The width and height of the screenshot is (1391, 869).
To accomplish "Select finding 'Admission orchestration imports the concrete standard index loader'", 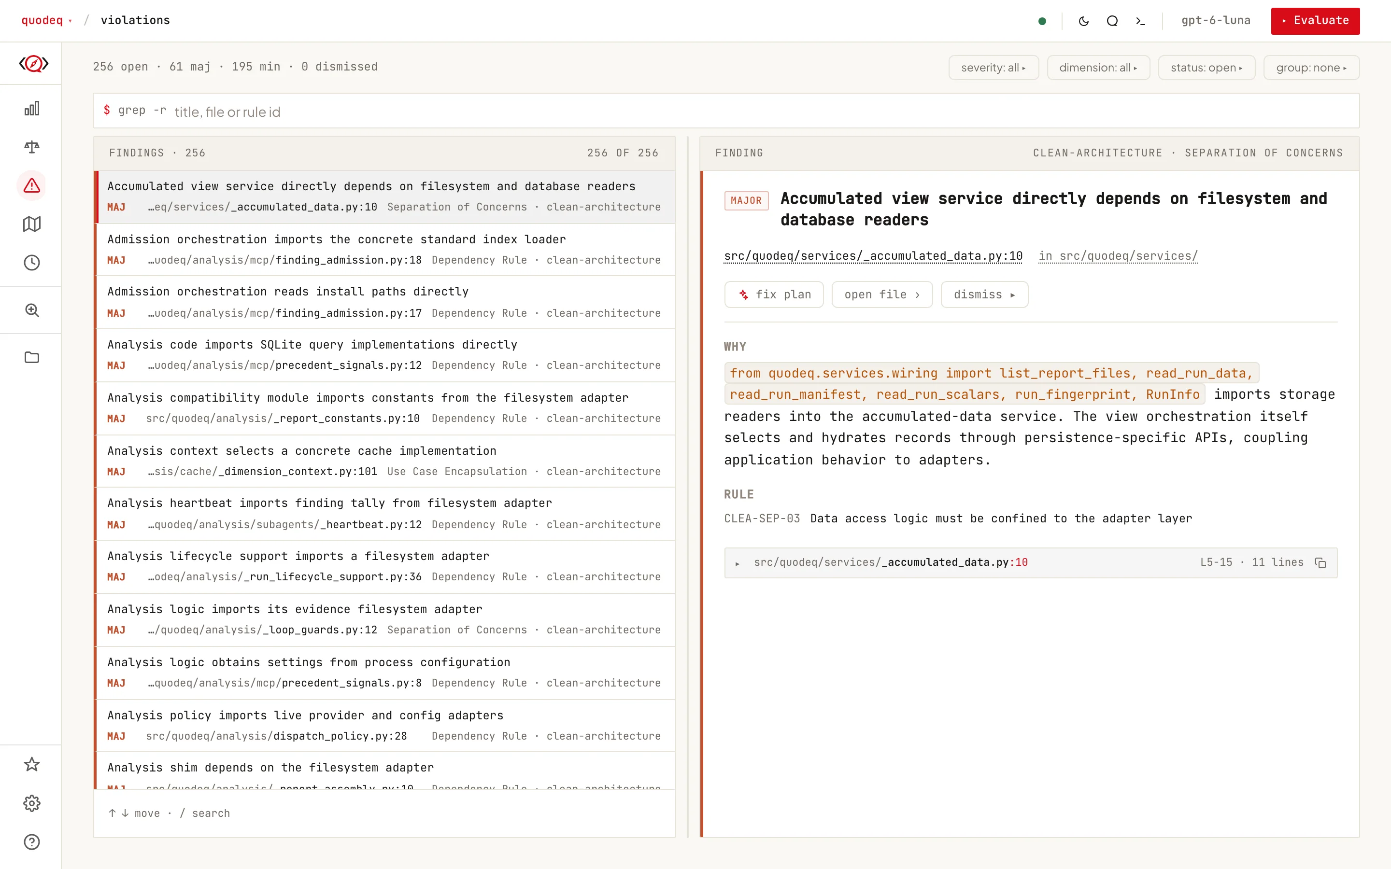I will (x=384, y=250).
